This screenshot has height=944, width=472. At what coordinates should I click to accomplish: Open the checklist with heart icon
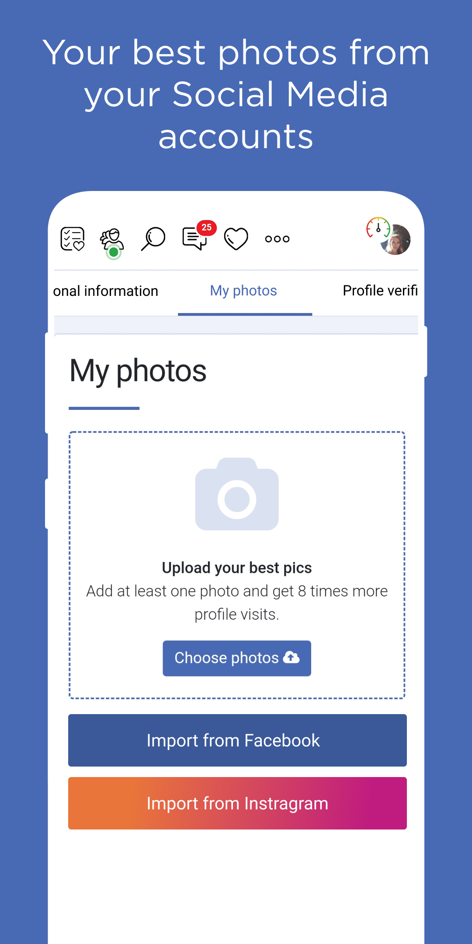coord(72,239)
